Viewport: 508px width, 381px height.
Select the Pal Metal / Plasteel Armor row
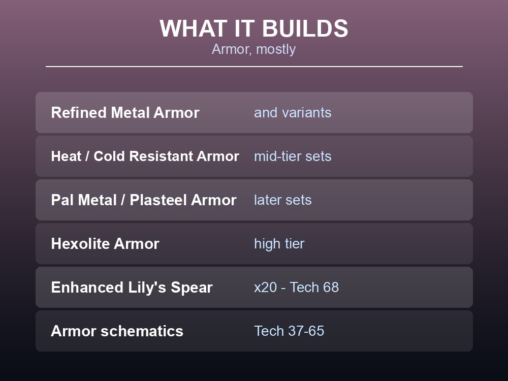[254, 200]
